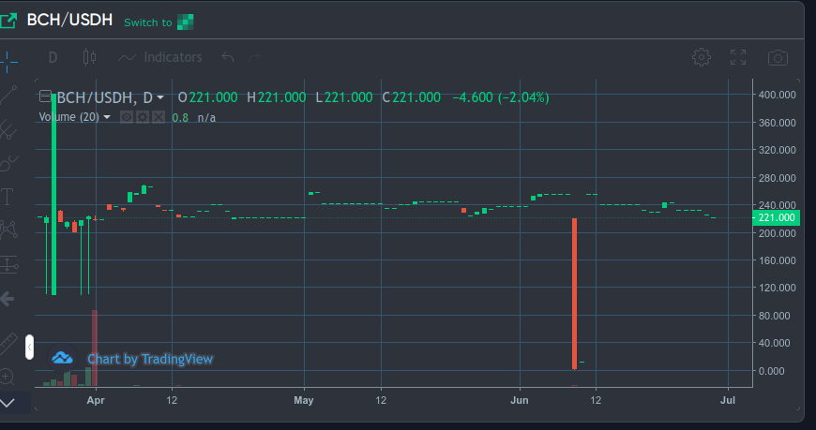
Task: Collapse the drawing toolbar with side handle
Action: (x=29, y=347)
